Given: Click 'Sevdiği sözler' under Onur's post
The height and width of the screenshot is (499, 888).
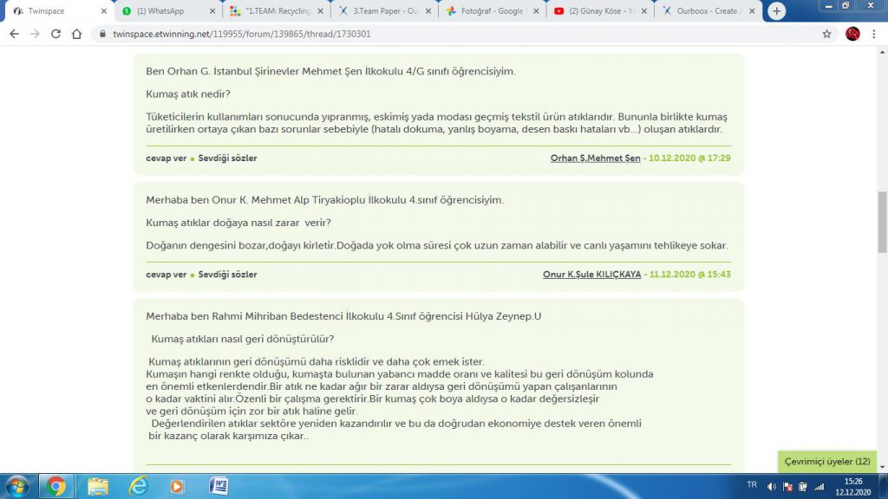Looking at the screenshot, I should pos(227,275).
